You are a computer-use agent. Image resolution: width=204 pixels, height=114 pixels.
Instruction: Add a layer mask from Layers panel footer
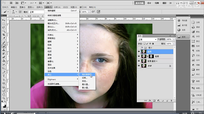pyautogui.click(x=154, y=101)
